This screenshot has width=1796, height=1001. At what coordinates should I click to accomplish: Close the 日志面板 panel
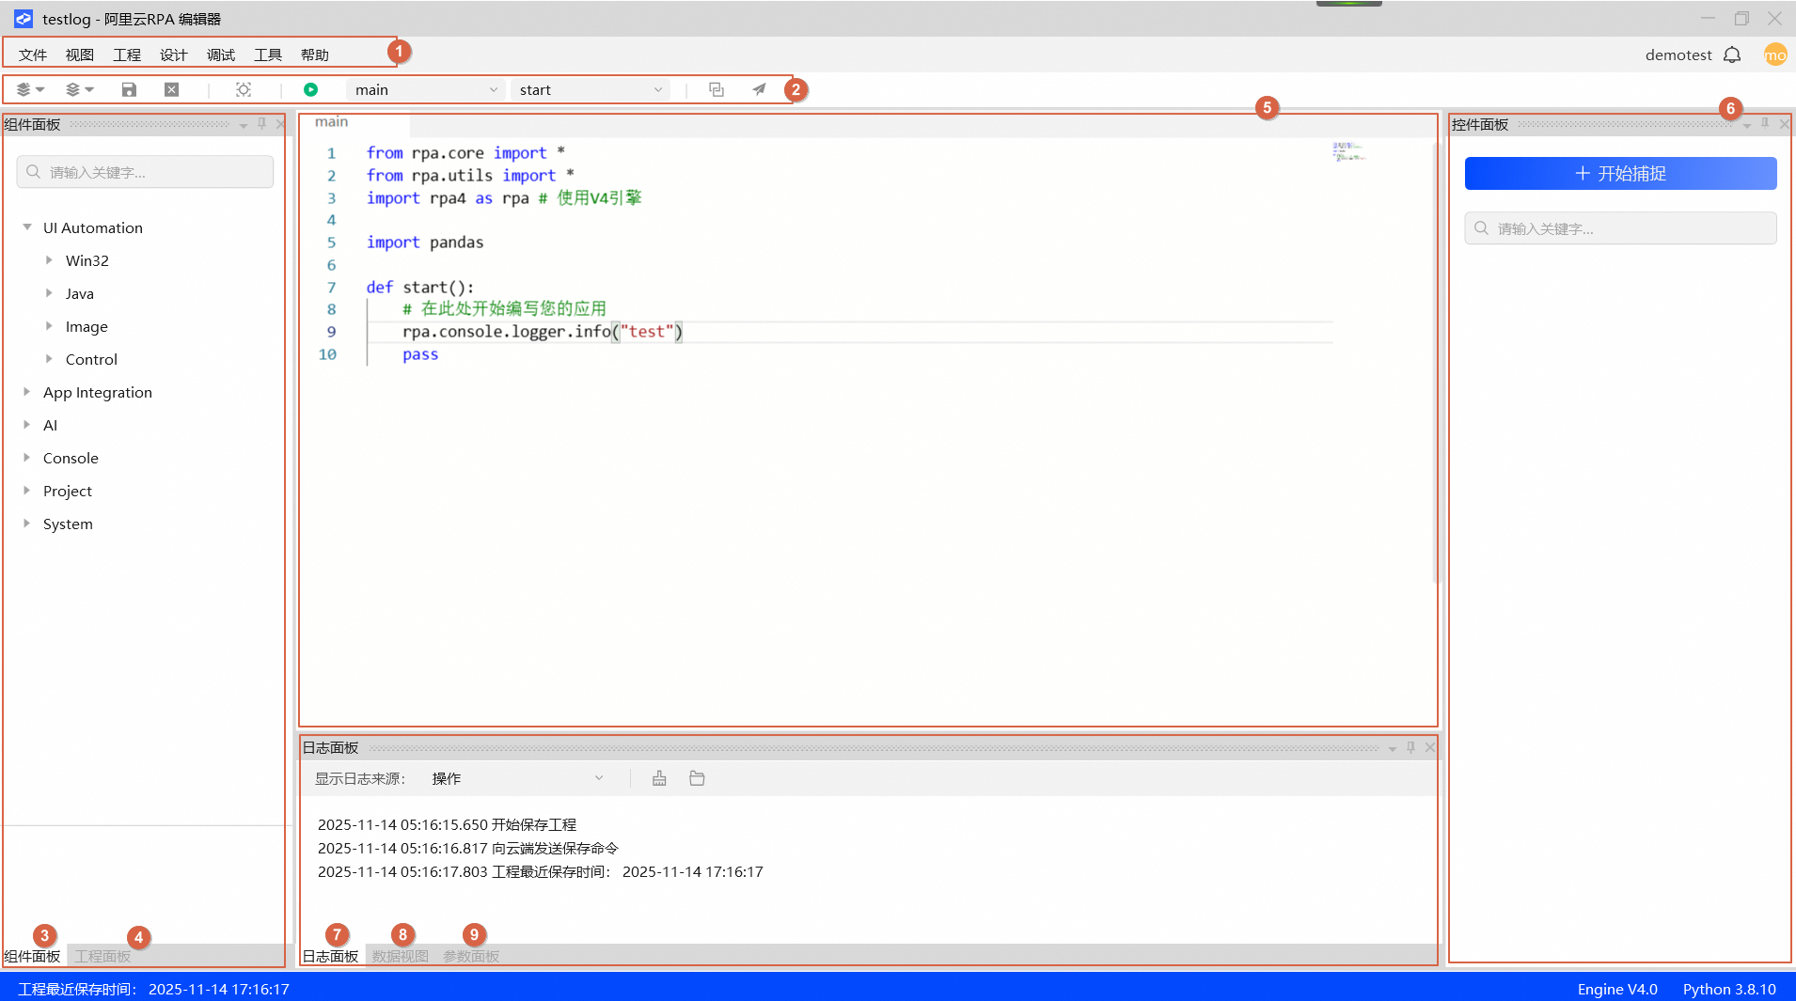(1429, 747)
